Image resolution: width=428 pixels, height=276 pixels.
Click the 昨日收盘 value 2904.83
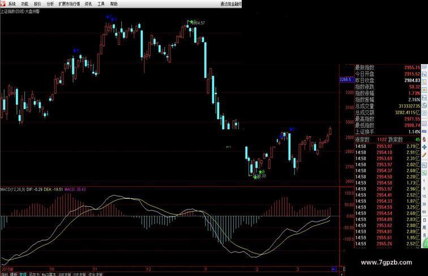tap(412, 80)
